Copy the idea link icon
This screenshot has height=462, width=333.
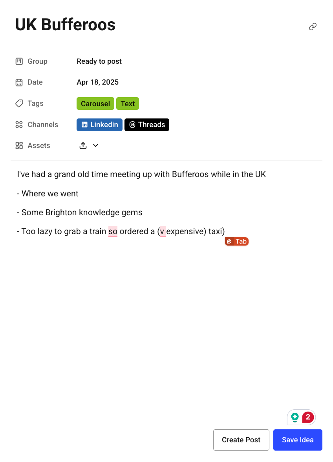point(313,26)
